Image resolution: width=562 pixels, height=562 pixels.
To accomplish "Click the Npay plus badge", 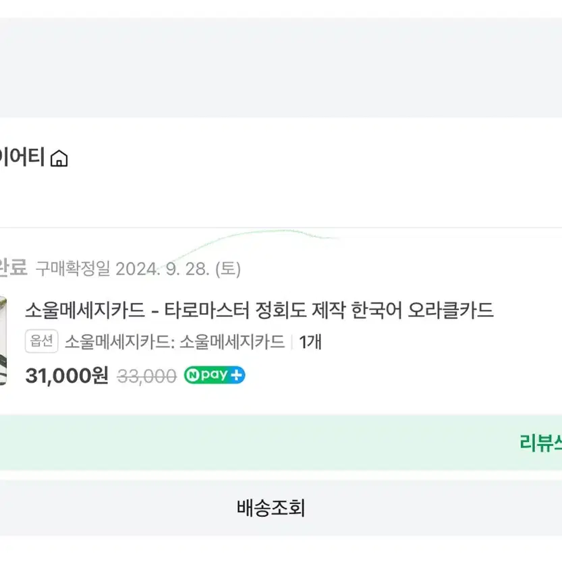I will coord(215,375).
